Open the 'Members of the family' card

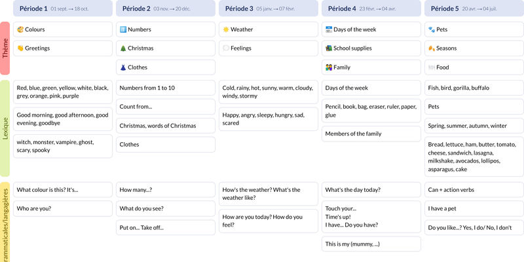[x=370, y=134]
